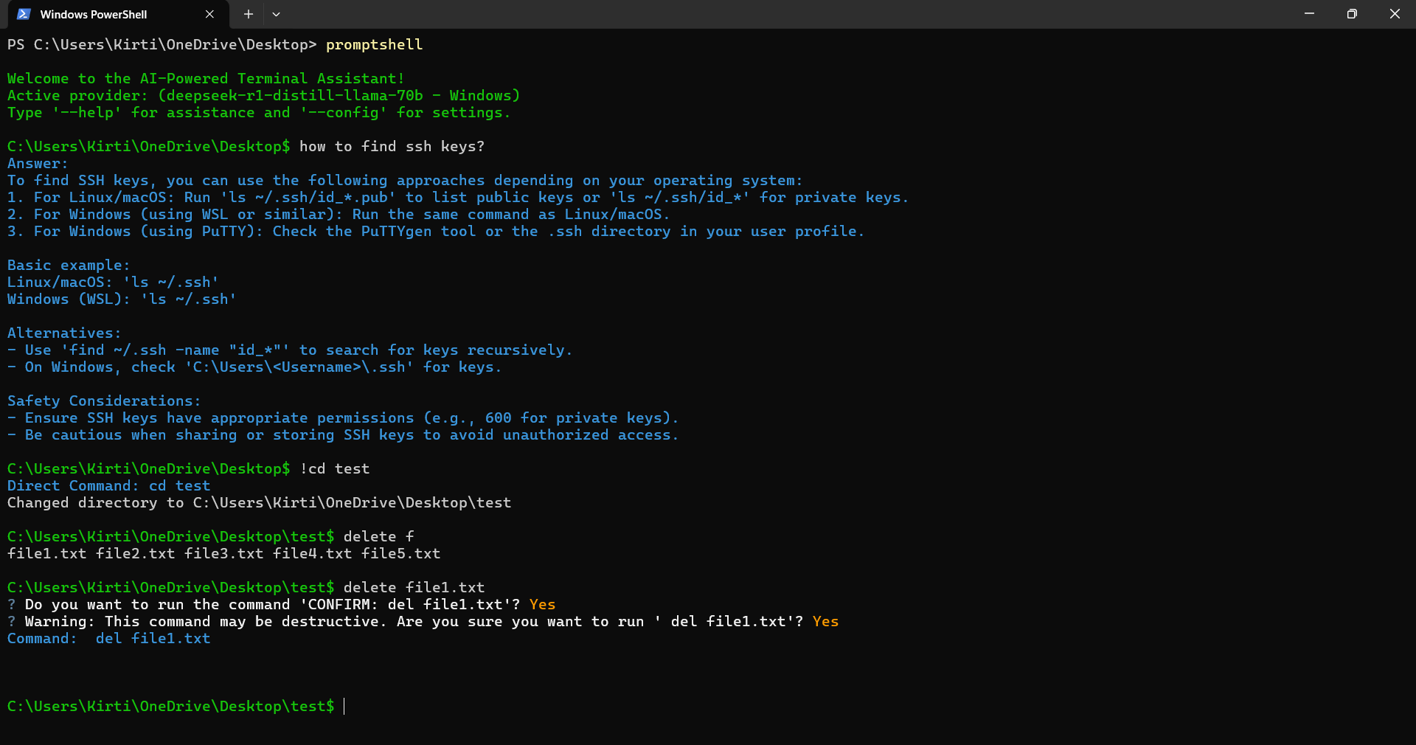The height and width of the screenshot is (745, 1416).
Task: Click the 'Ensure SSH keys have appropriate permissions' line
Action: click(343, 418)
